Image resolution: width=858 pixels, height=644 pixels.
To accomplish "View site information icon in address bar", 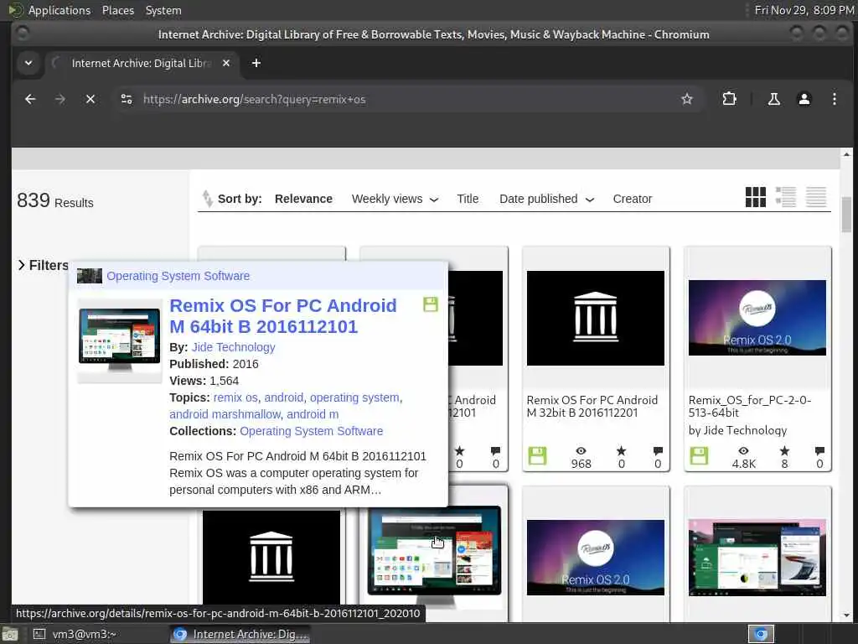I will (127, 99).
